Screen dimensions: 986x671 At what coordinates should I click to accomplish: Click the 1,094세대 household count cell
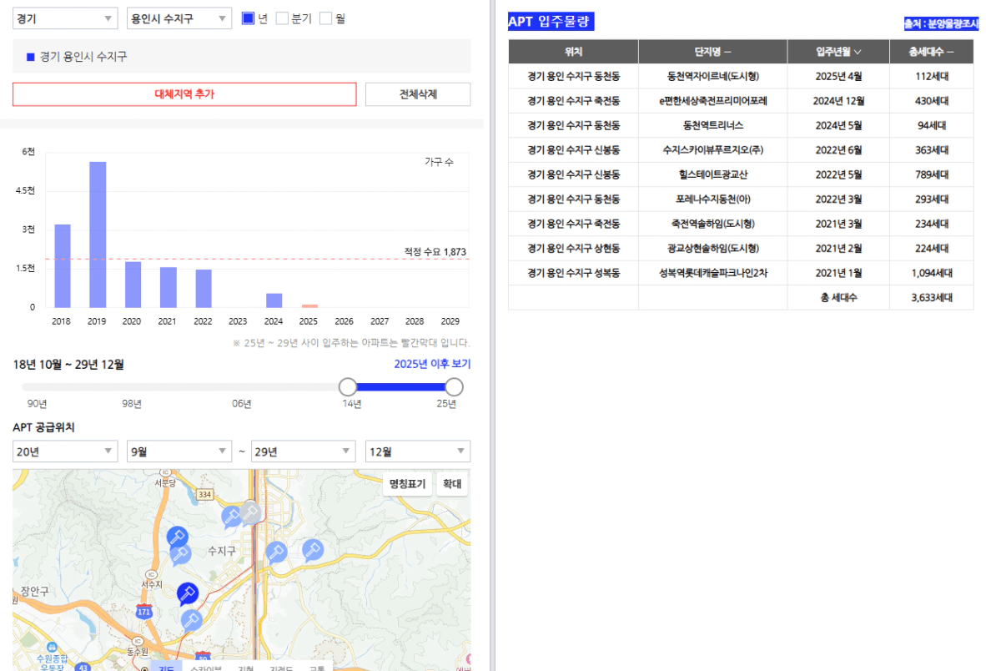[931, 273]
